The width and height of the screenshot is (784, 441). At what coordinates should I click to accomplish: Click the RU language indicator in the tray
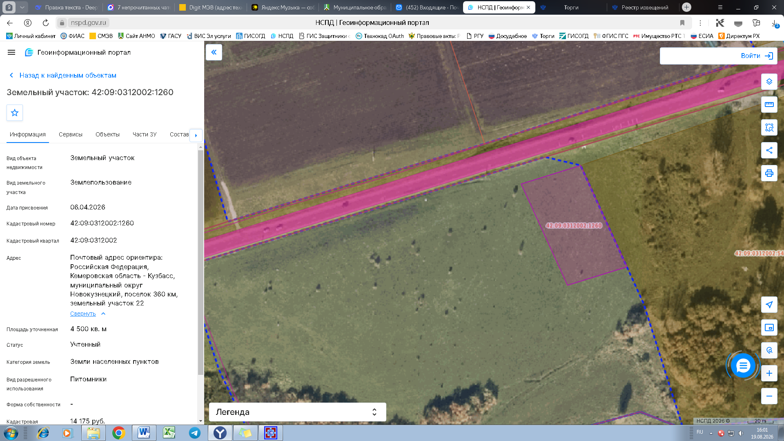pyautogui.click(x=700, y=432)
